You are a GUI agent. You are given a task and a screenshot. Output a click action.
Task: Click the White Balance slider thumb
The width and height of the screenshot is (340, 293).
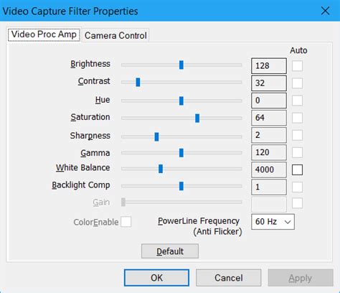point(161,169)
